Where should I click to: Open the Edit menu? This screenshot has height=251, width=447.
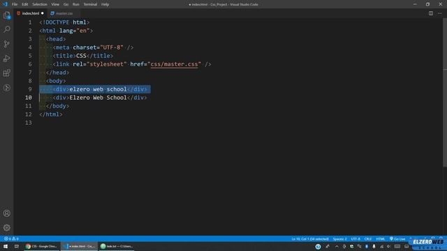point(25,4)
